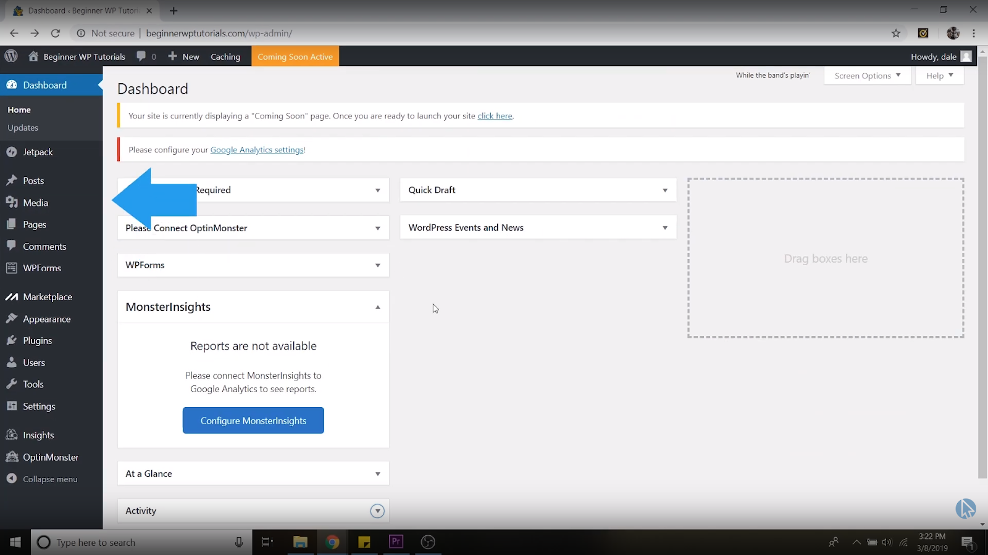Expand the At a Glance widget

378,474
